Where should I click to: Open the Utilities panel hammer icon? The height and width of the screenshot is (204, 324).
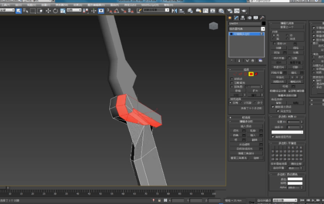(261, 17)
